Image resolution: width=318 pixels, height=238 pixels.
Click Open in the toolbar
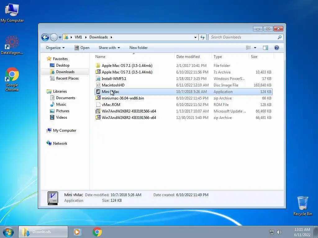[x=82, y=48]
